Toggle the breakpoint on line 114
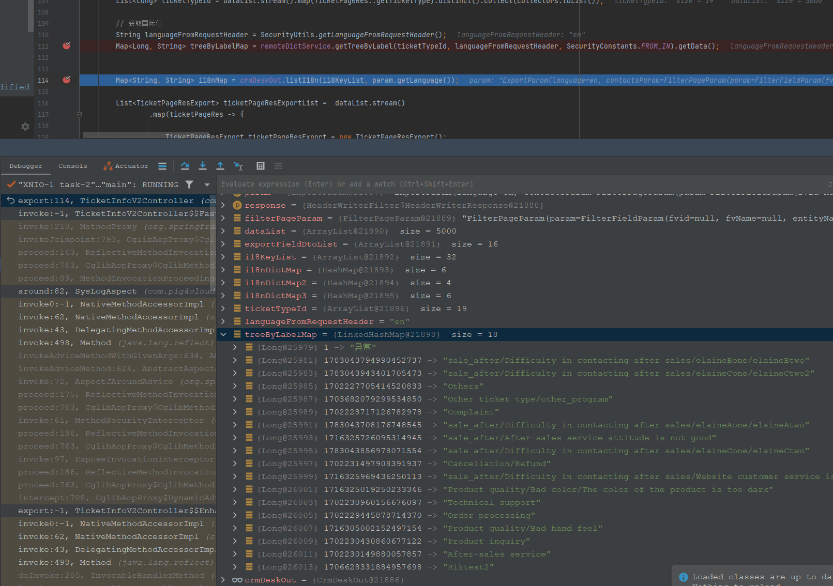This screenshot has width=833, height=586. [x=67, y=80]
